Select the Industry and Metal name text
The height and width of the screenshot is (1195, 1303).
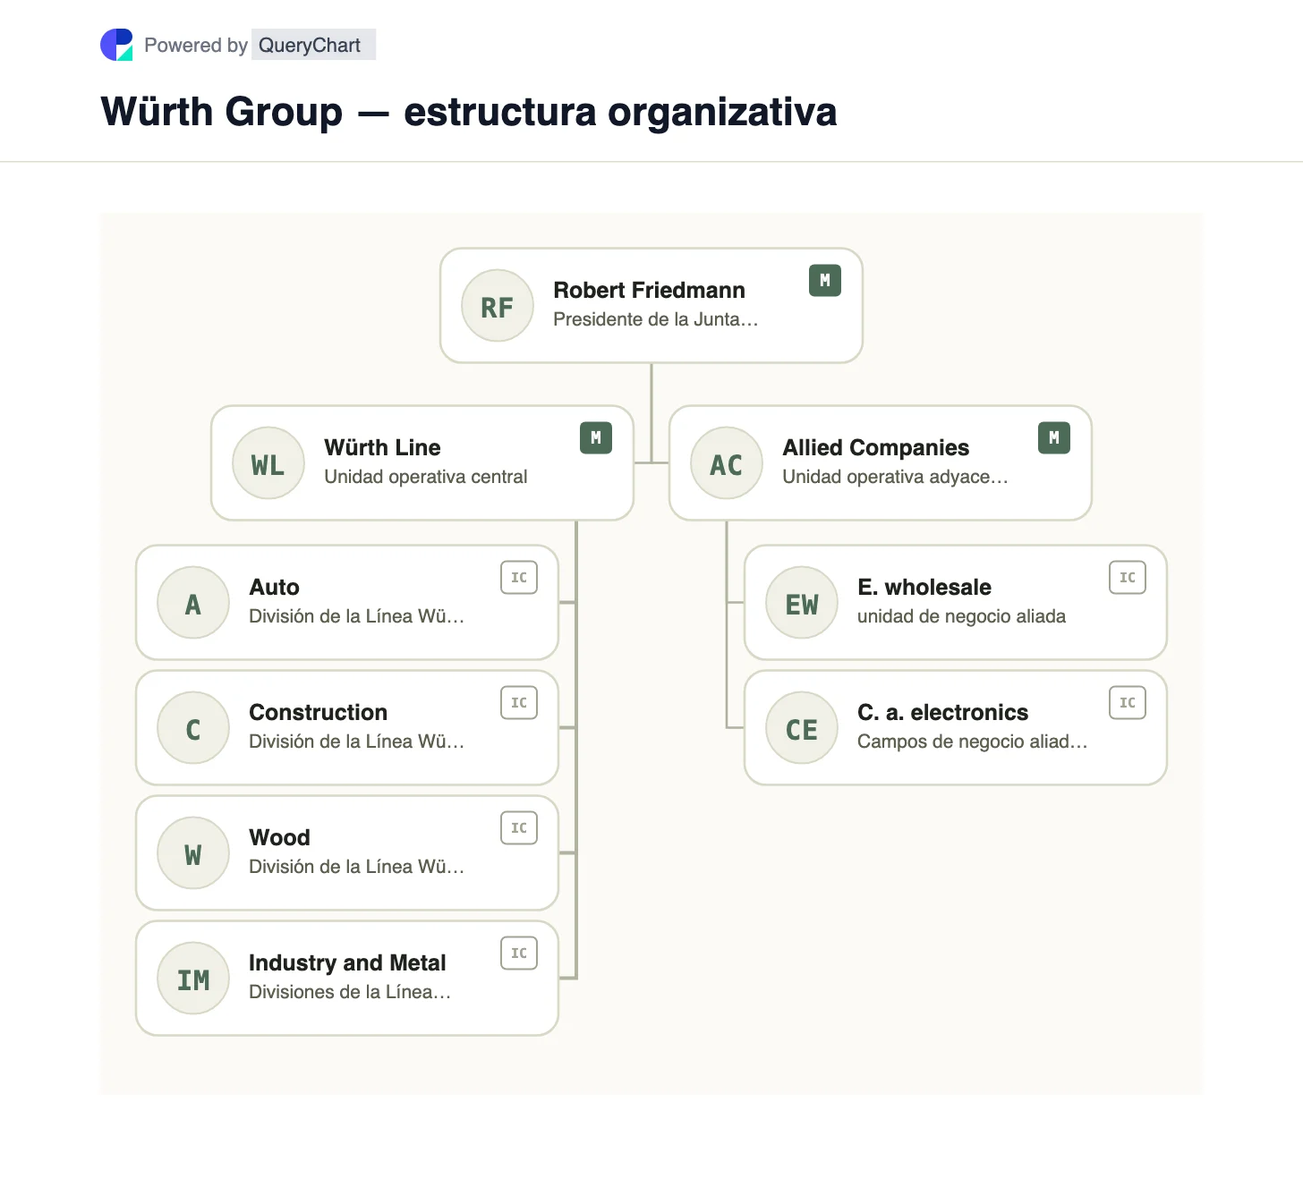pyautogui.click(x=347, y=962)
